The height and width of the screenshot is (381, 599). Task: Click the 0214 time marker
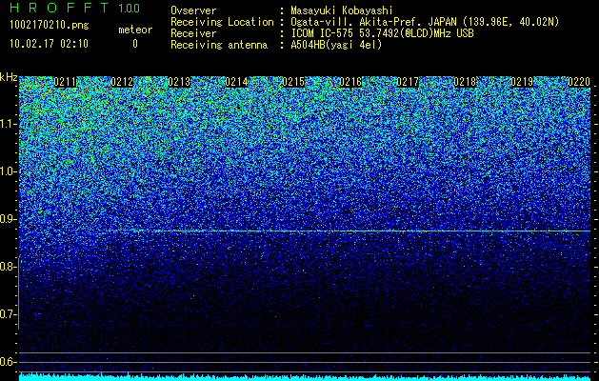pos(236,82)
